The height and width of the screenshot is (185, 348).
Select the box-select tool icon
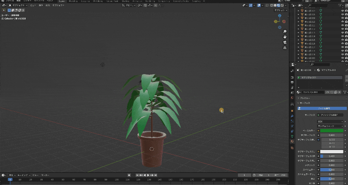pos(4,10)
